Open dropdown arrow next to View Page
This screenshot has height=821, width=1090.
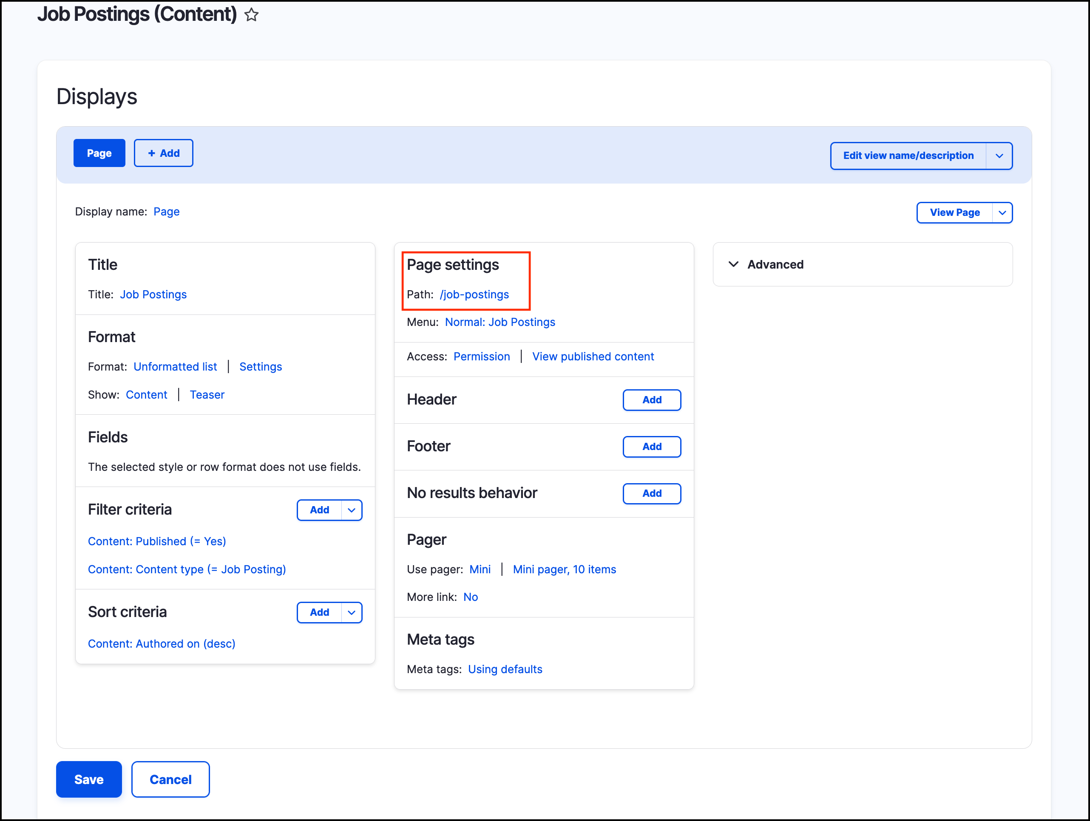click(x=1002, y=213)
